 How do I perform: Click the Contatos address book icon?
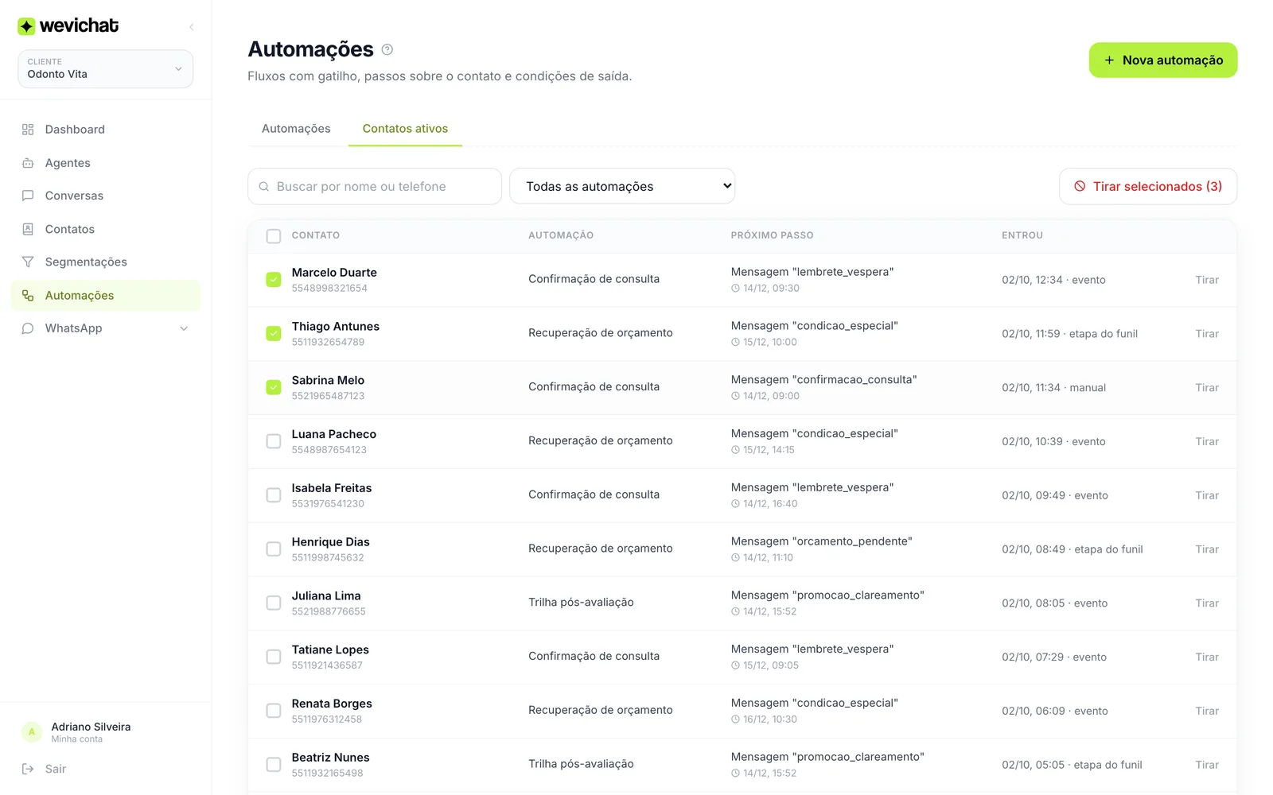28,229
